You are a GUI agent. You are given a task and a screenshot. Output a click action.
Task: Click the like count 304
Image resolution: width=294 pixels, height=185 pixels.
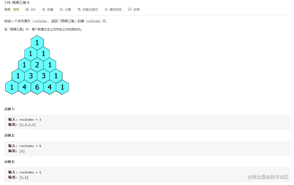coord(33,10)
